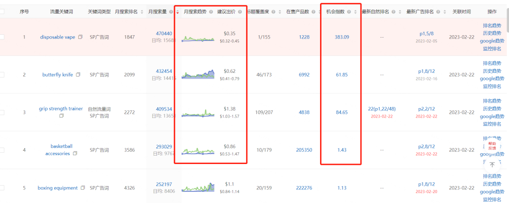The height and width of the screenshot is (203, 509).
Task: Click products-on-sale count 205350
Action: [304, 150]
